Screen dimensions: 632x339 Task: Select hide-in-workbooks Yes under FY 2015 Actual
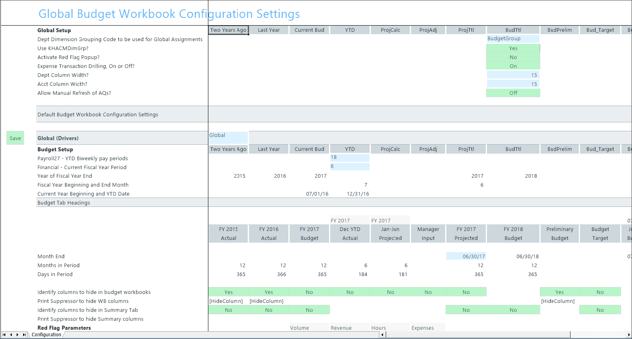[228, 292]
